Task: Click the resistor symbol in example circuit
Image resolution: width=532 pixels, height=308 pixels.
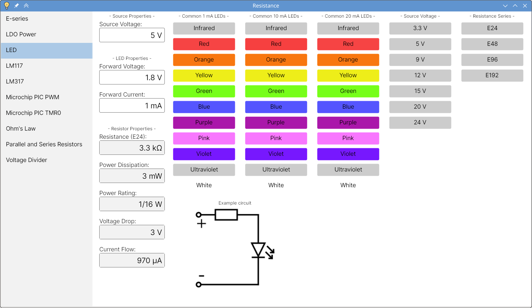Action: click(226, 215)
